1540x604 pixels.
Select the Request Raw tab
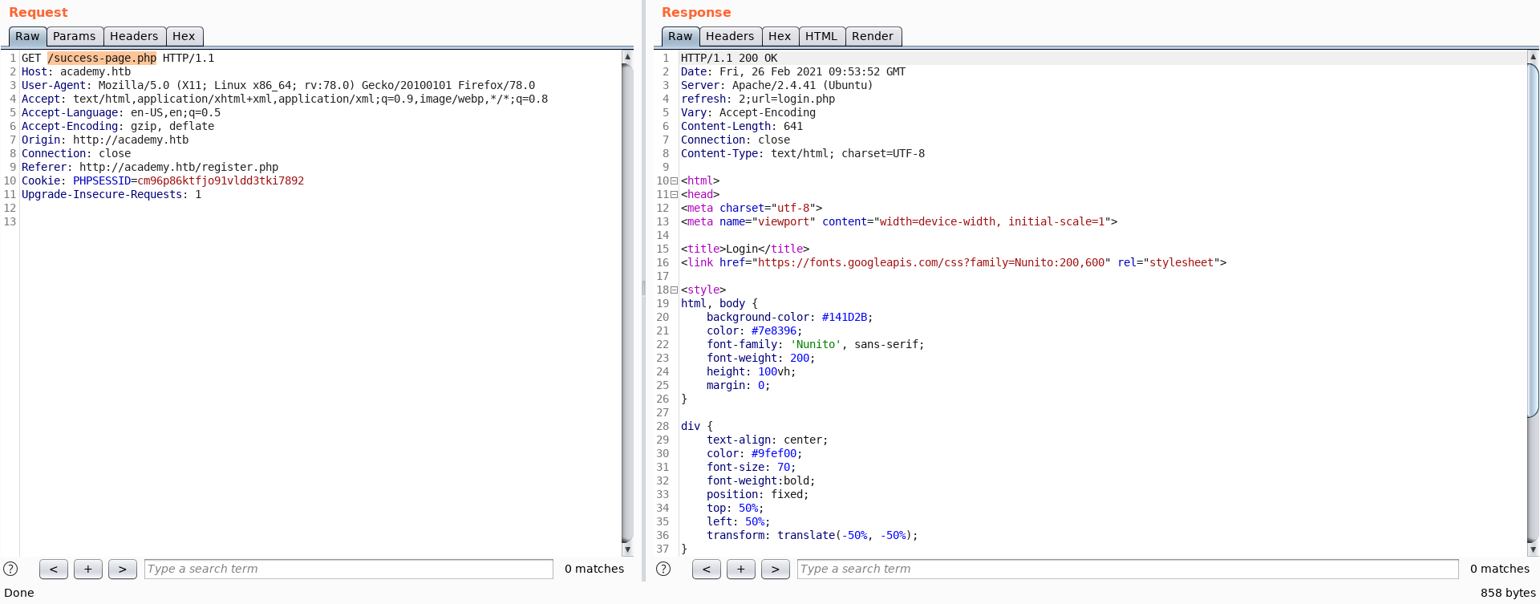tap(27, 36)
